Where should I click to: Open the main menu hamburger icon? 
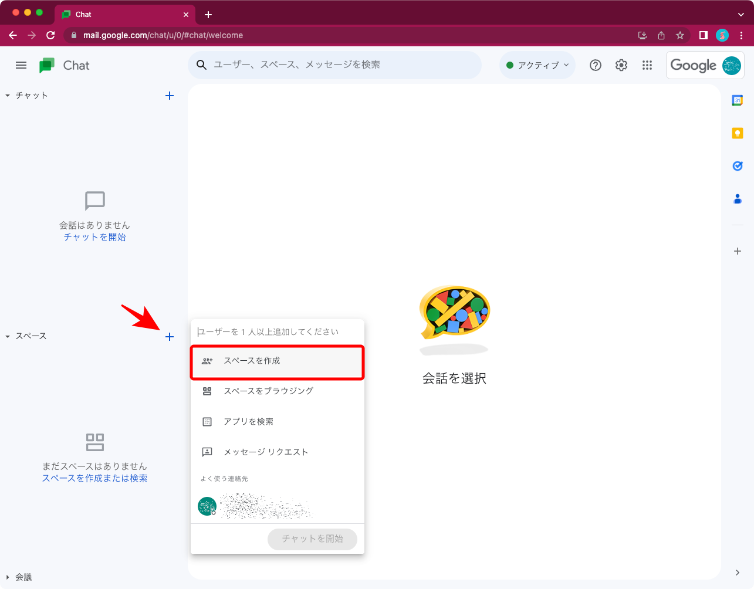(x=21, y=65)
